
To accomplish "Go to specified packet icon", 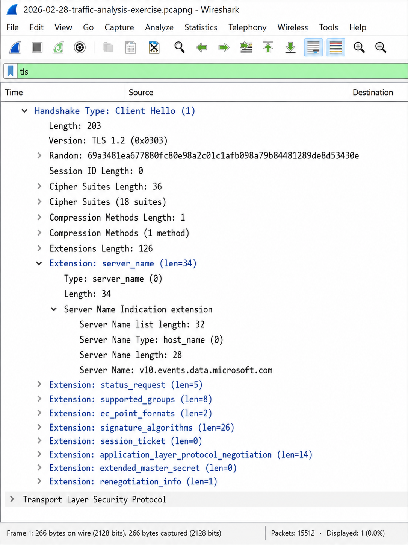I will 246,48.
